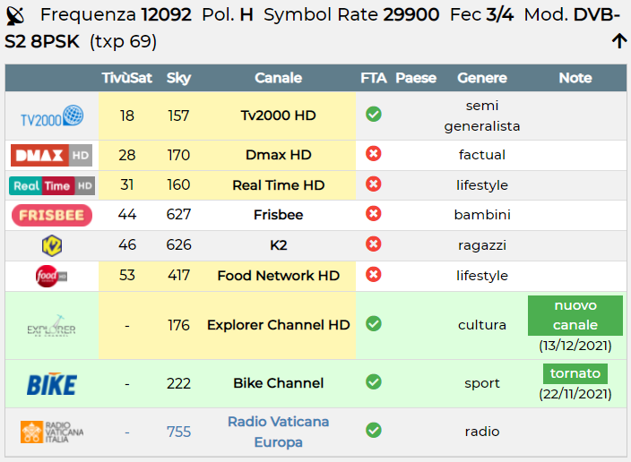
Task: Click the Genere column header
Action: 482,78
